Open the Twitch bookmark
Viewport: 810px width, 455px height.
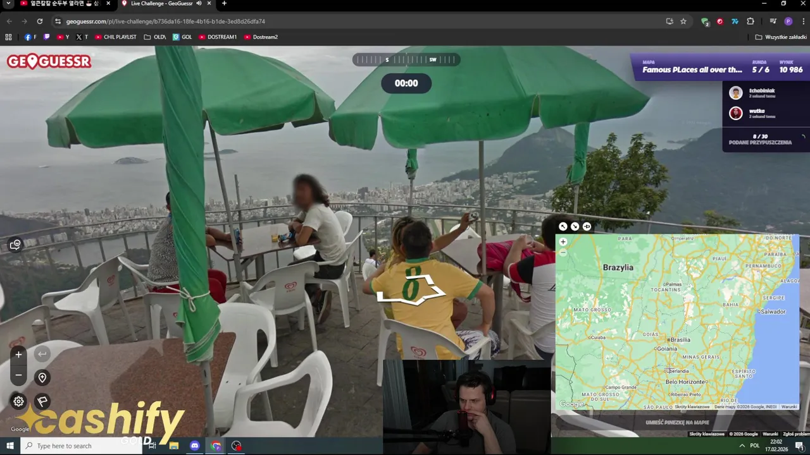pyautogui.click(x=47, y=37)
